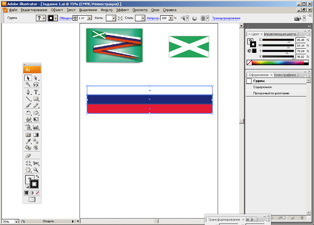Viewport: 314px width, 225px height.
Task: Open the Файл menu
Action: [x=13, y=10]
